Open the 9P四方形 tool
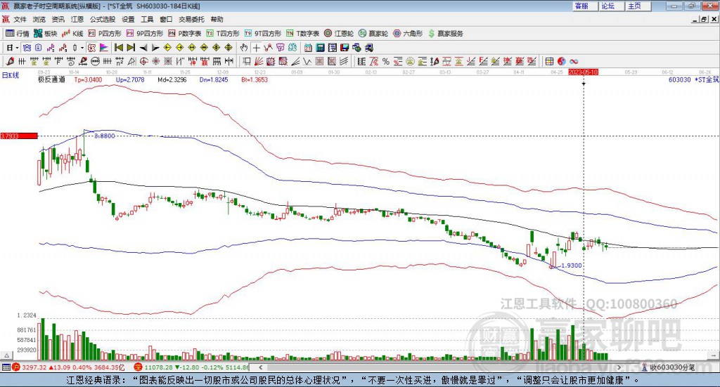This screenshot has width=720, height=387. pos(145,34)
